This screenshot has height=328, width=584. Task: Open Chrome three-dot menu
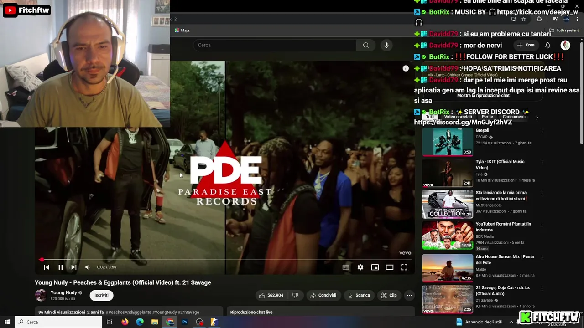pyautogui.click(x=578, y=19)
